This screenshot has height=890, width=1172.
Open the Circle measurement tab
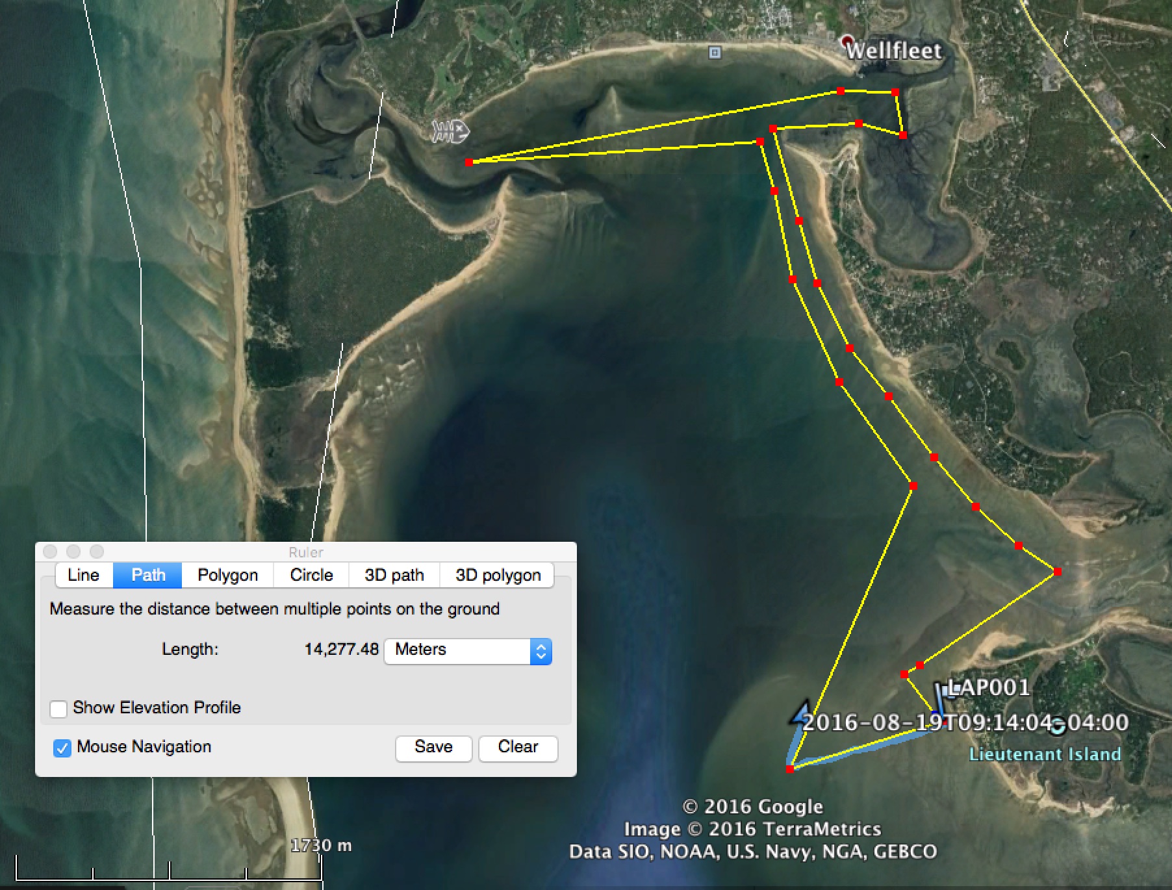[311, 575]
